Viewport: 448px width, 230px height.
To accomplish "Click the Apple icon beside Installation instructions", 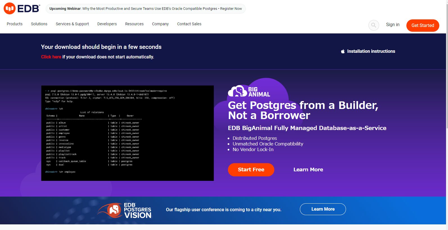I will pos(343,51).
